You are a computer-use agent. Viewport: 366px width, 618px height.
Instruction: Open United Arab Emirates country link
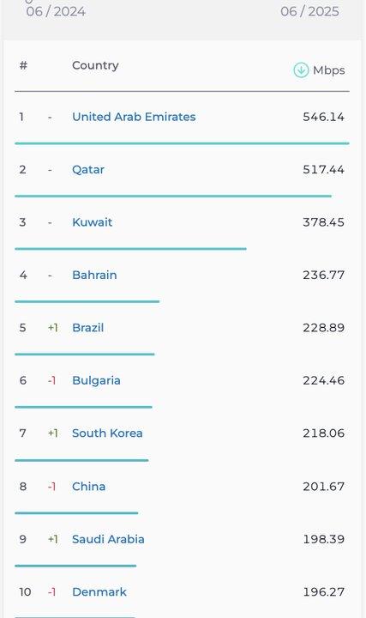click(x=134, y=117)
